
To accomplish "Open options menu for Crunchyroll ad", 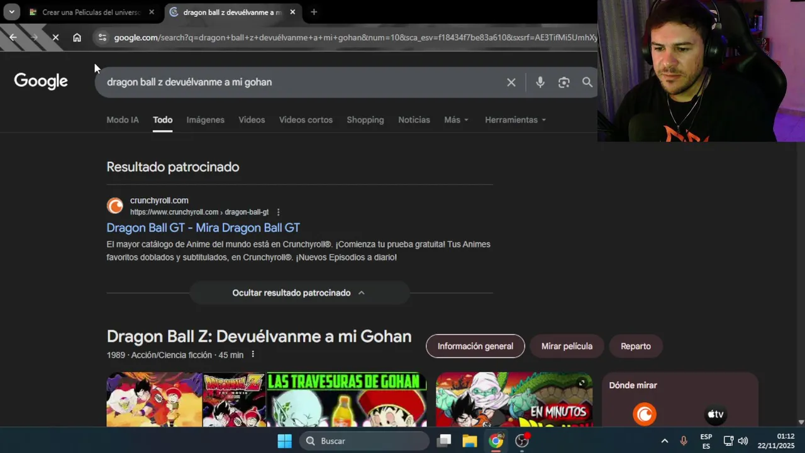I will [x=278, y=212].
